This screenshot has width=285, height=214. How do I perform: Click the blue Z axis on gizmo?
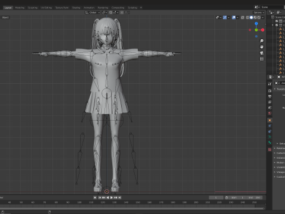[x=256, y=24]
